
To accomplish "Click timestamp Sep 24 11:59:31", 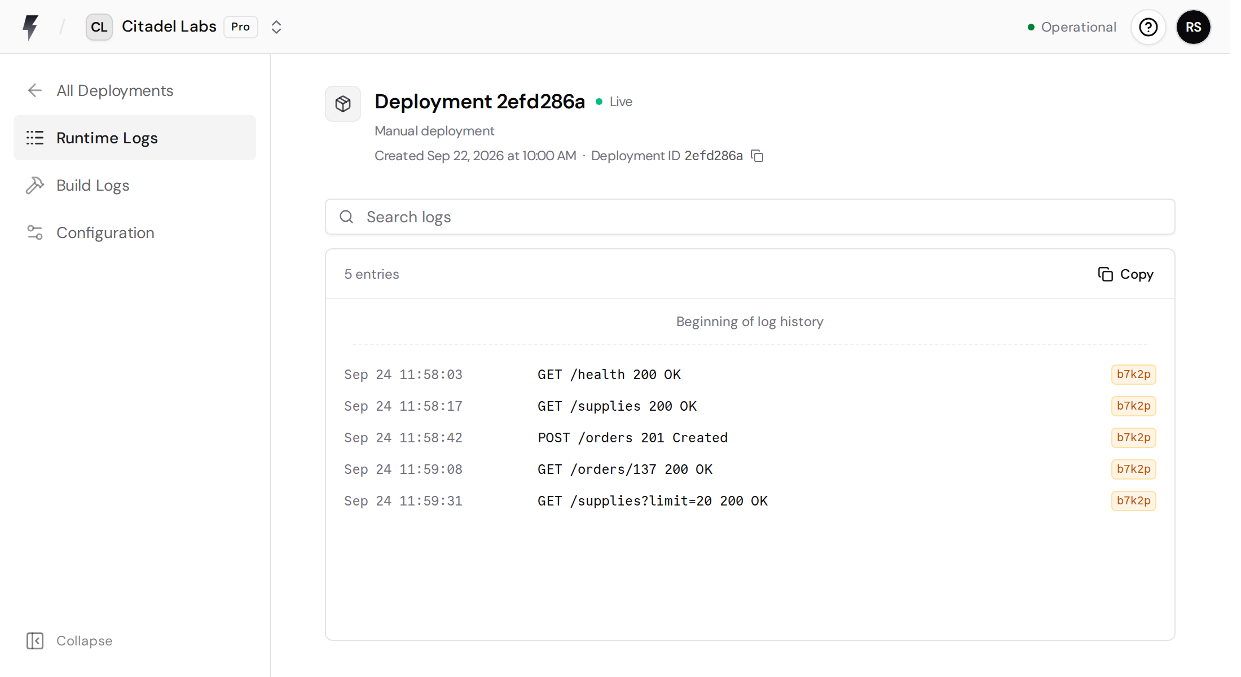I will point(403,501).
